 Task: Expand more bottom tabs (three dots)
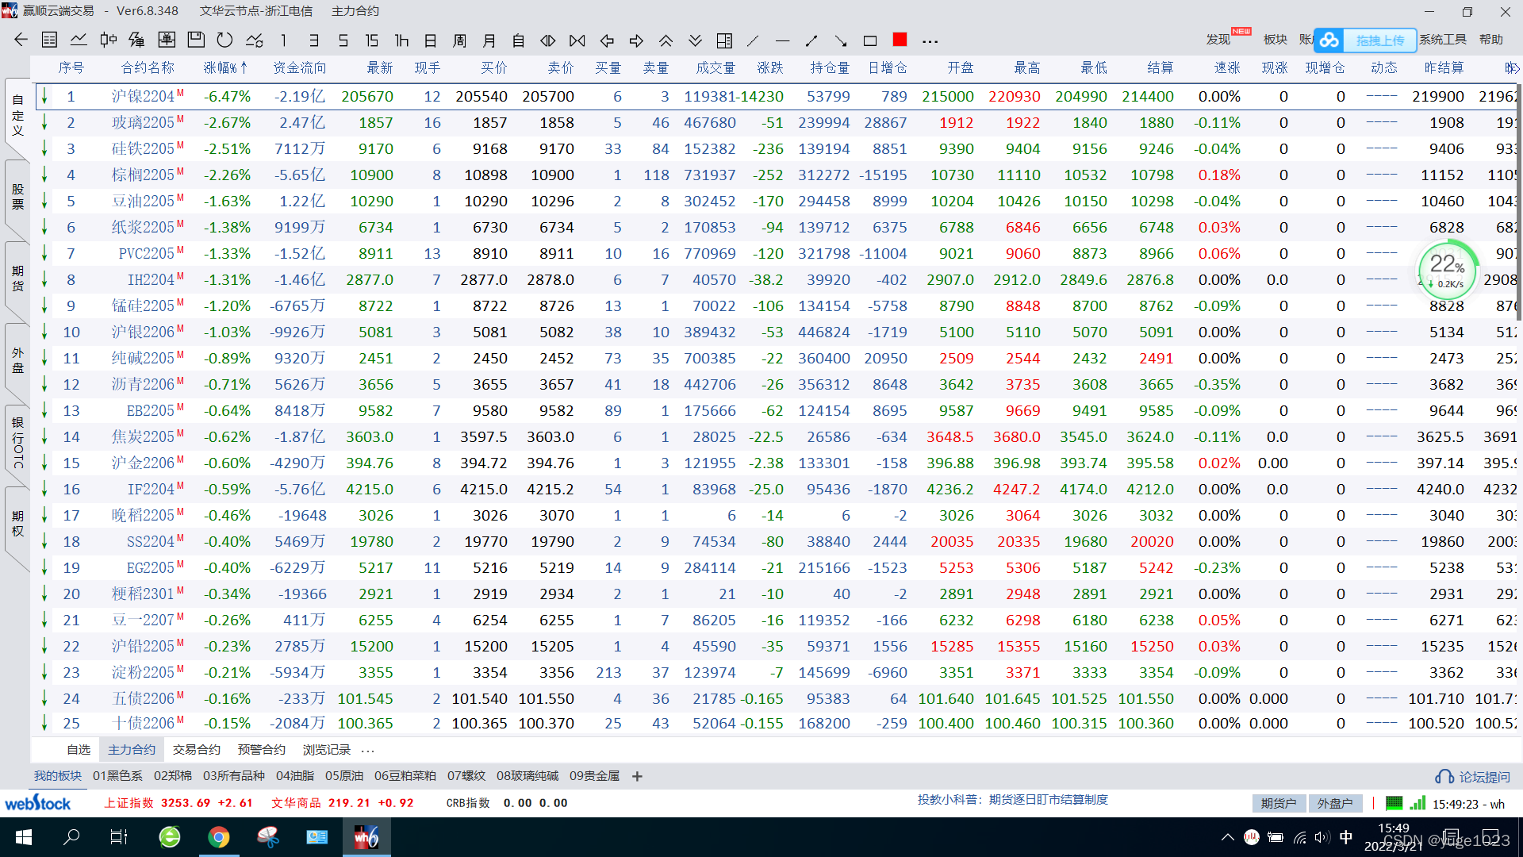pos(367,750)
